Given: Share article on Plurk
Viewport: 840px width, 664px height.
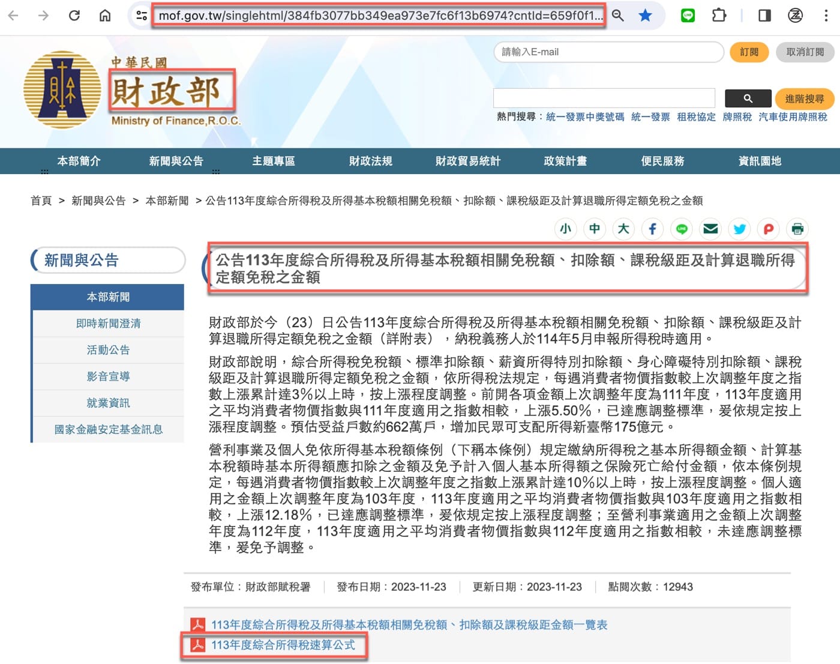Looking at the screenshot, I should tap(769, 229).
